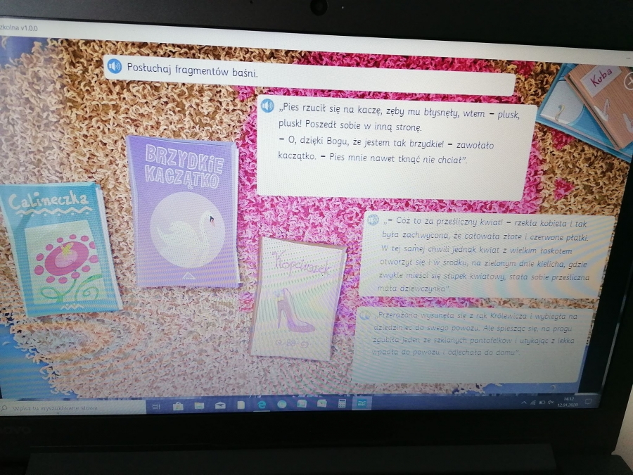Open File Explorer from the taskbar

[199, 405]
